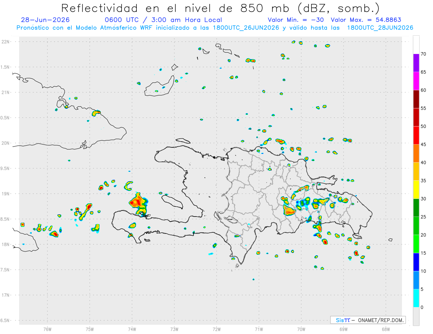Click the orange reflectivity cell southwest of 70W 19N
Image resolution: width=433 pixels, height=334 pixels.
pyautogui.click(x=289, y=210)
